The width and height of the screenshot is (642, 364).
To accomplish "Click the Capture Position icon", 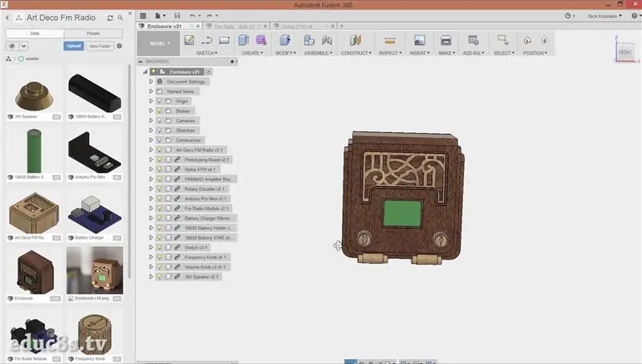I will click(x=527, y=40).
